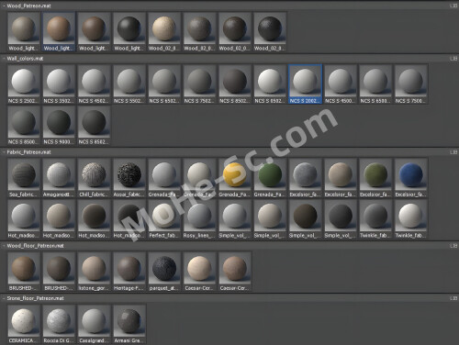Image resolution: width=459 pixels, height=345 pixels.
Task: Choose the dark gray Twinkle_fab material
Action: pyautogui.click(x=375, y=219)
